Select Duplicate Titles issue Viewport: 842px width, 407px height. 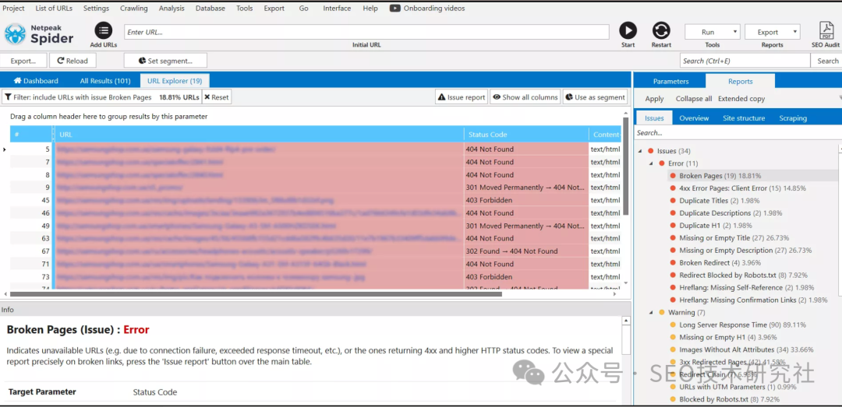(x=703, y=201)
